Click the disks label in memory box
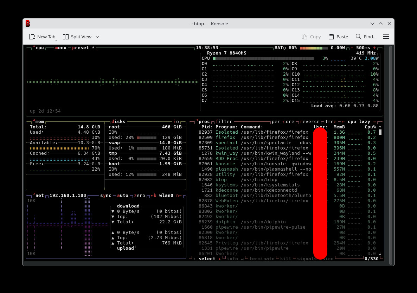The image size is (417, 293). click(118, 122)
